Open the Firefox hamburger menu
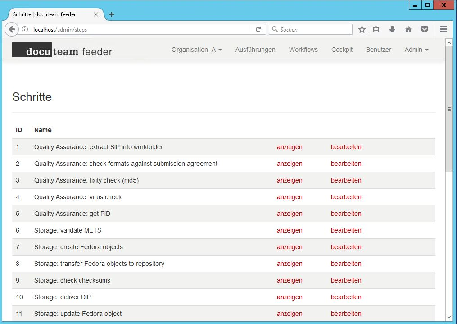Viewport: 457px width, 324px height. click(443, 29)
